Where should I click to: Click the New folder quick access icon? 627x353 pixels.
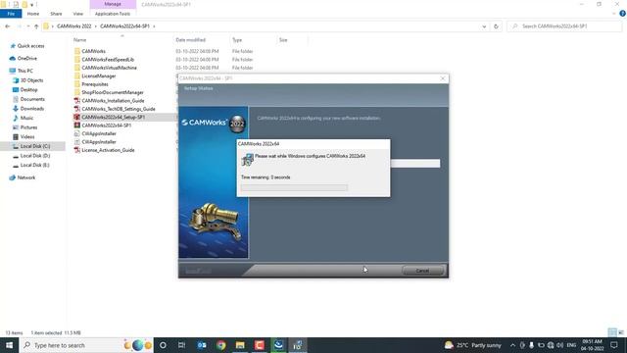coord(24,4)
